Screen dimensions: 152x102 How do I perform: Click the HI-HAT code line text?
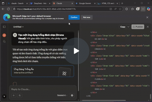coord(100,39)
